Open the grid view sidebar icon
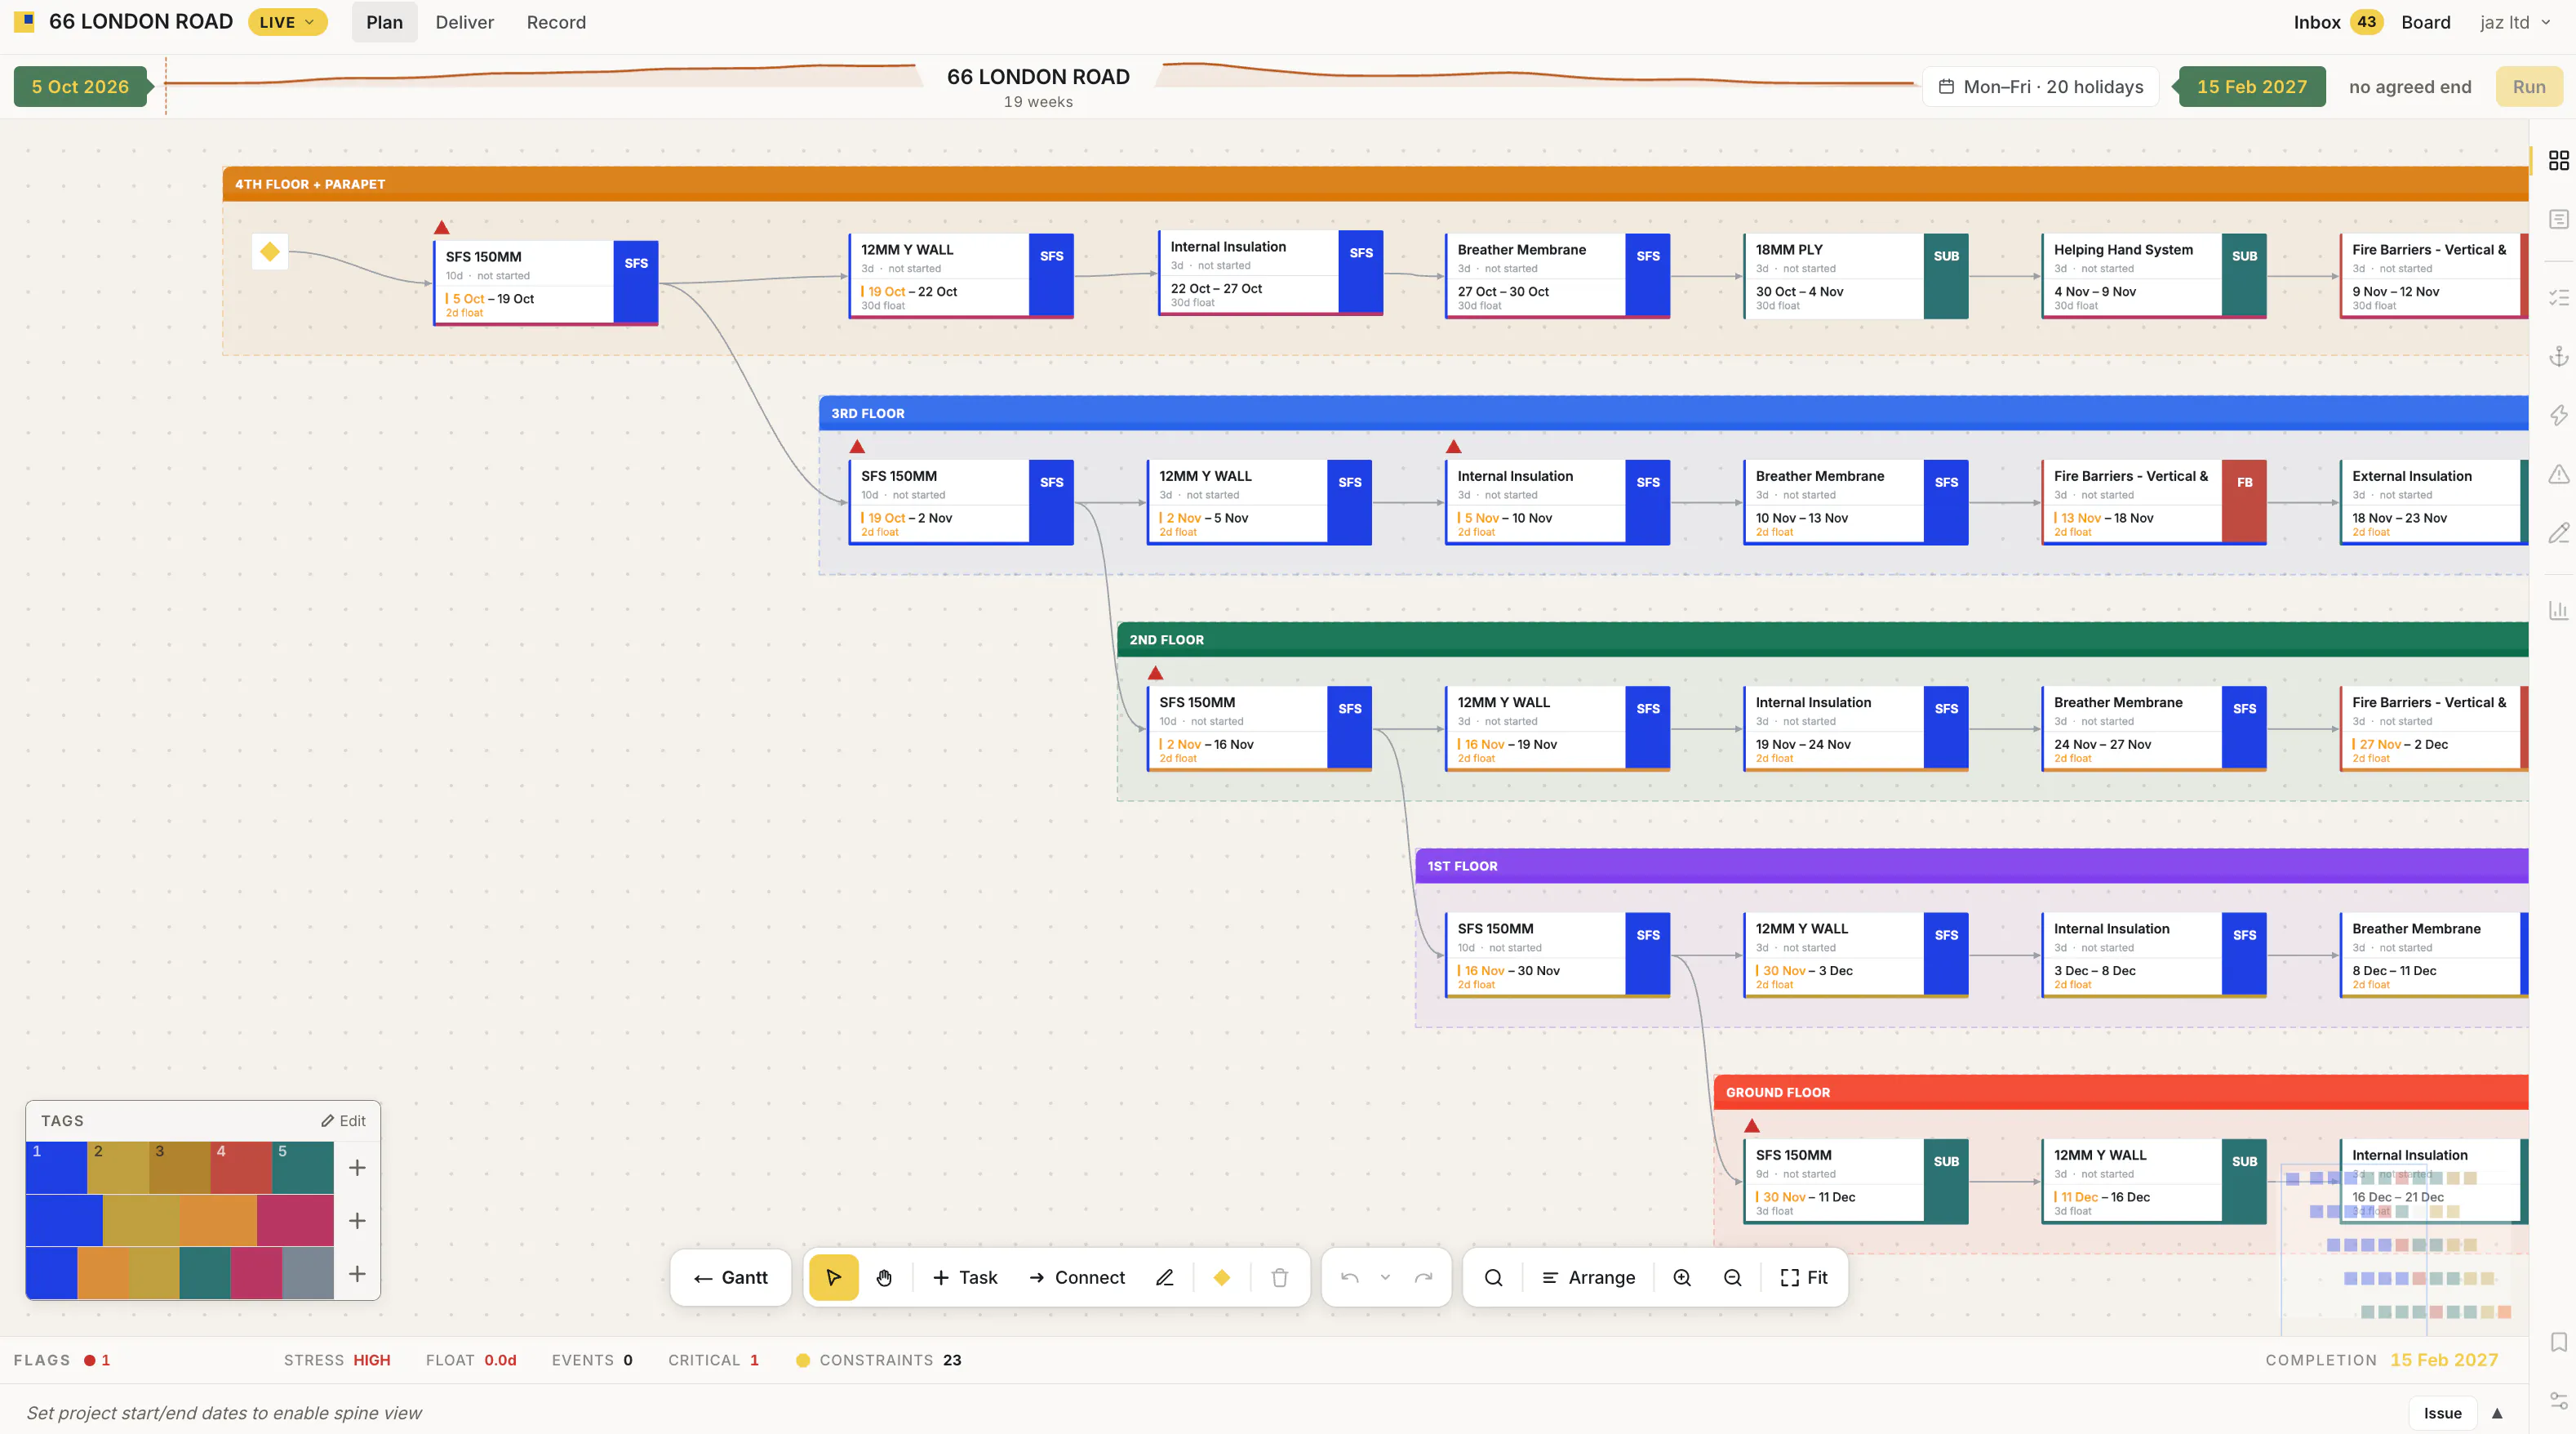This screenshot has width=2576, height=1434. click(2558, 160)
